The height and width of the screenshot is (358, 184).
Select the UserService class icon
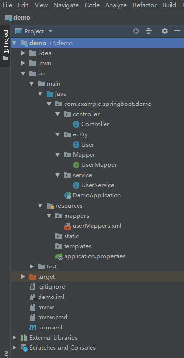76,185
